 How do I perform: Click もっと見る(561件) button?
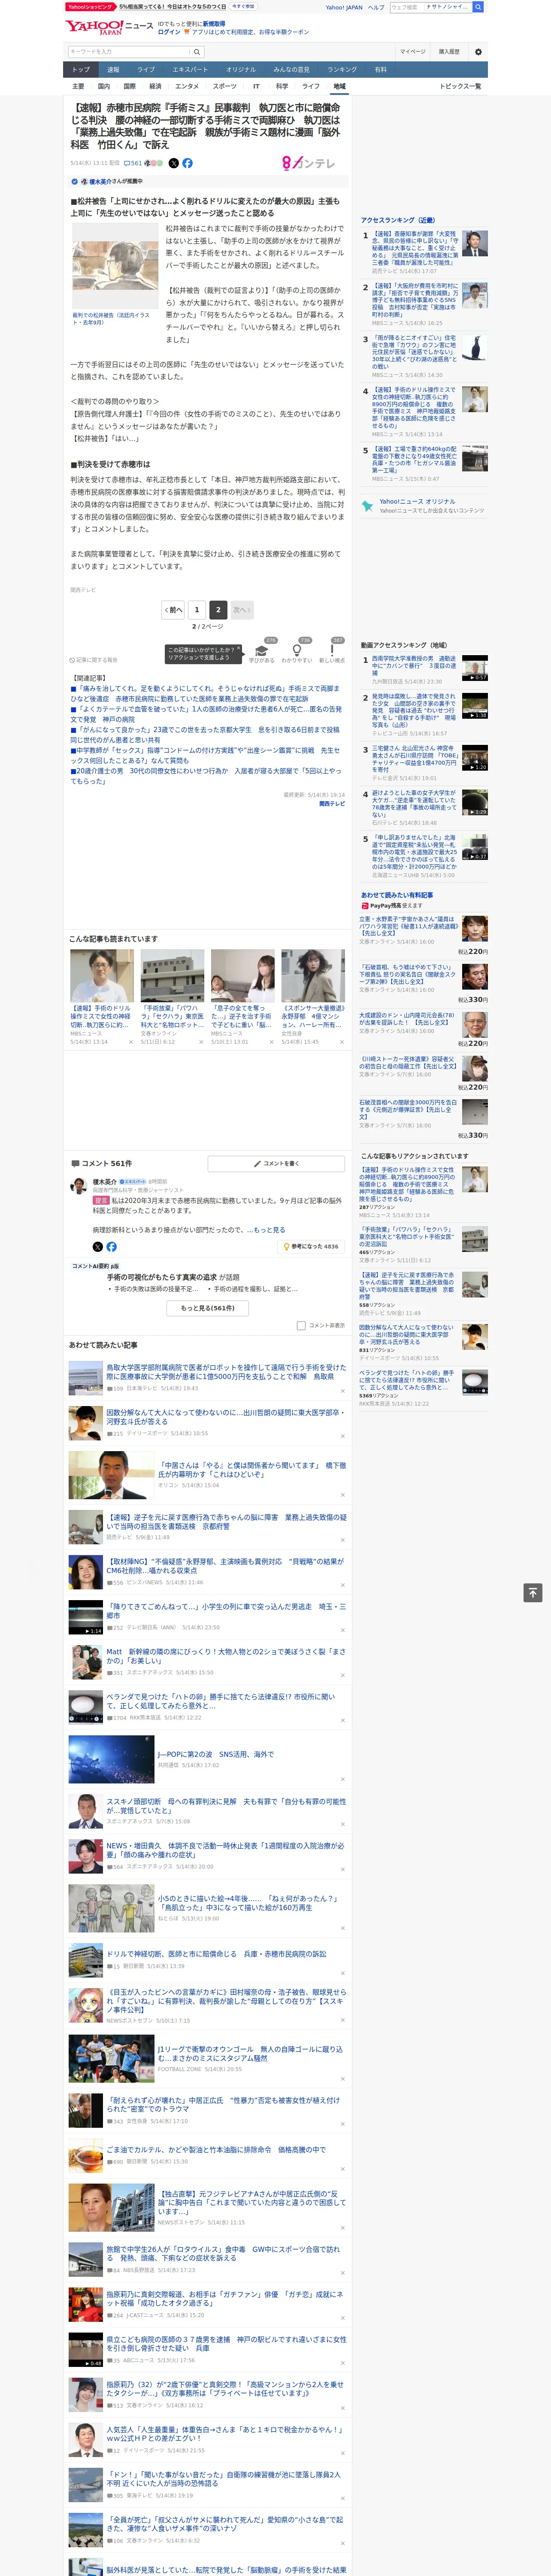(208, 1308)
